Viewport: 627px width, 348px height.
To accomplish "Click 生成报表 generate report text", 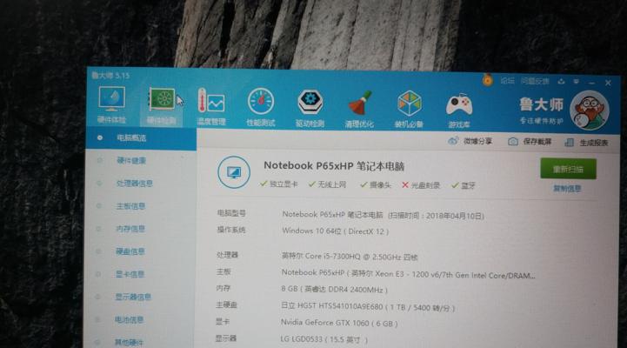I will (594, 143).
